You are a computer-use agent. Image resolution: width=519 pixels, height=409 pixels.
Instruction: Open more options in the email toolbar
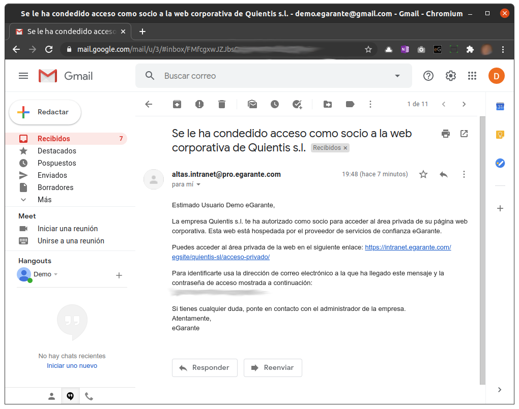370,105
